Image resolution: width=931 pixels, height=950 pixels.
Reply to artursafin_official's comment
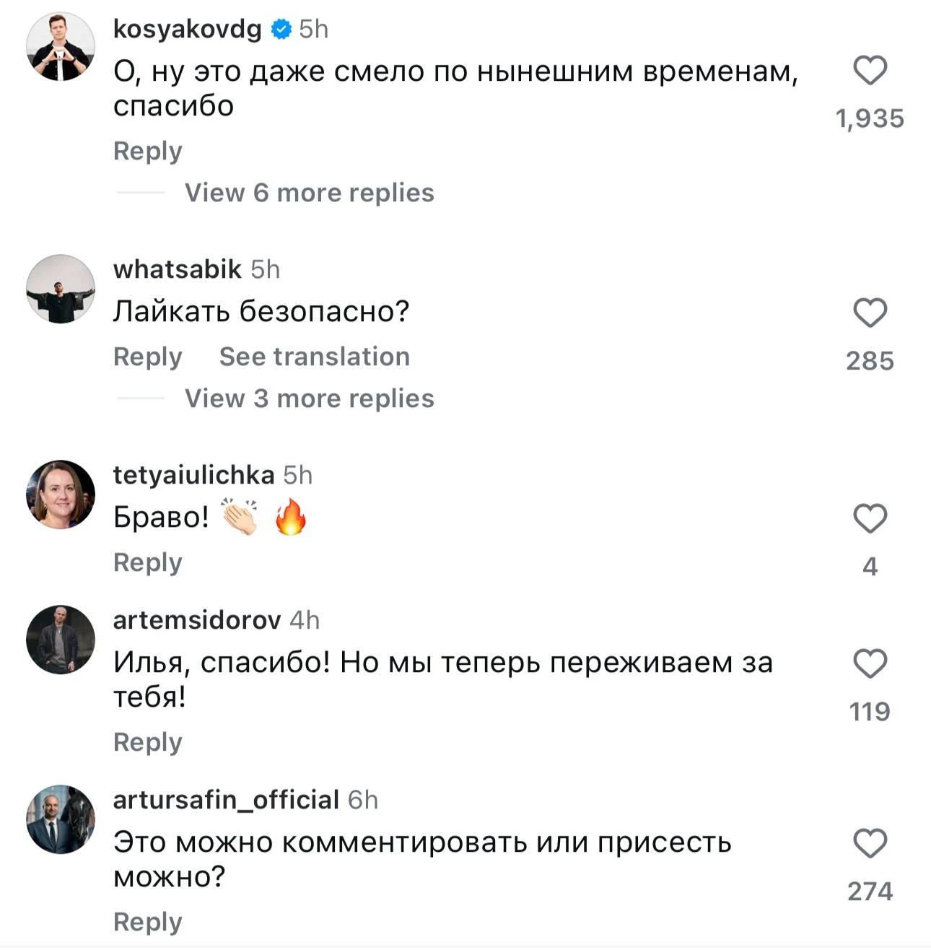click(x=148, y=922)
